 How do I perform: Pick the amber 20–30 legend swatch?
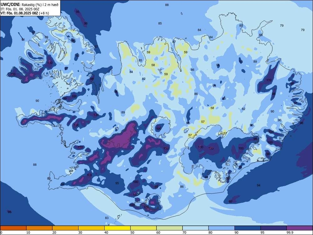65,228
